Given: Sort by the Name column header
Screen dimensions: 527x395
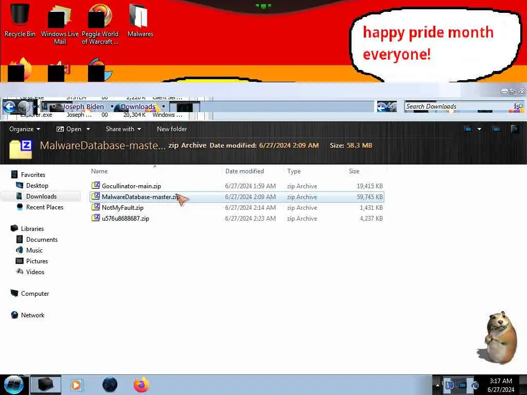Looking at the screenshot, I should (99, 171).
